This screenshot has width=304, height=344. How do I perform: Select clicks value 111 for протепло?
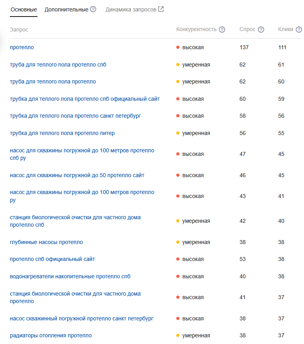[282, 47]
